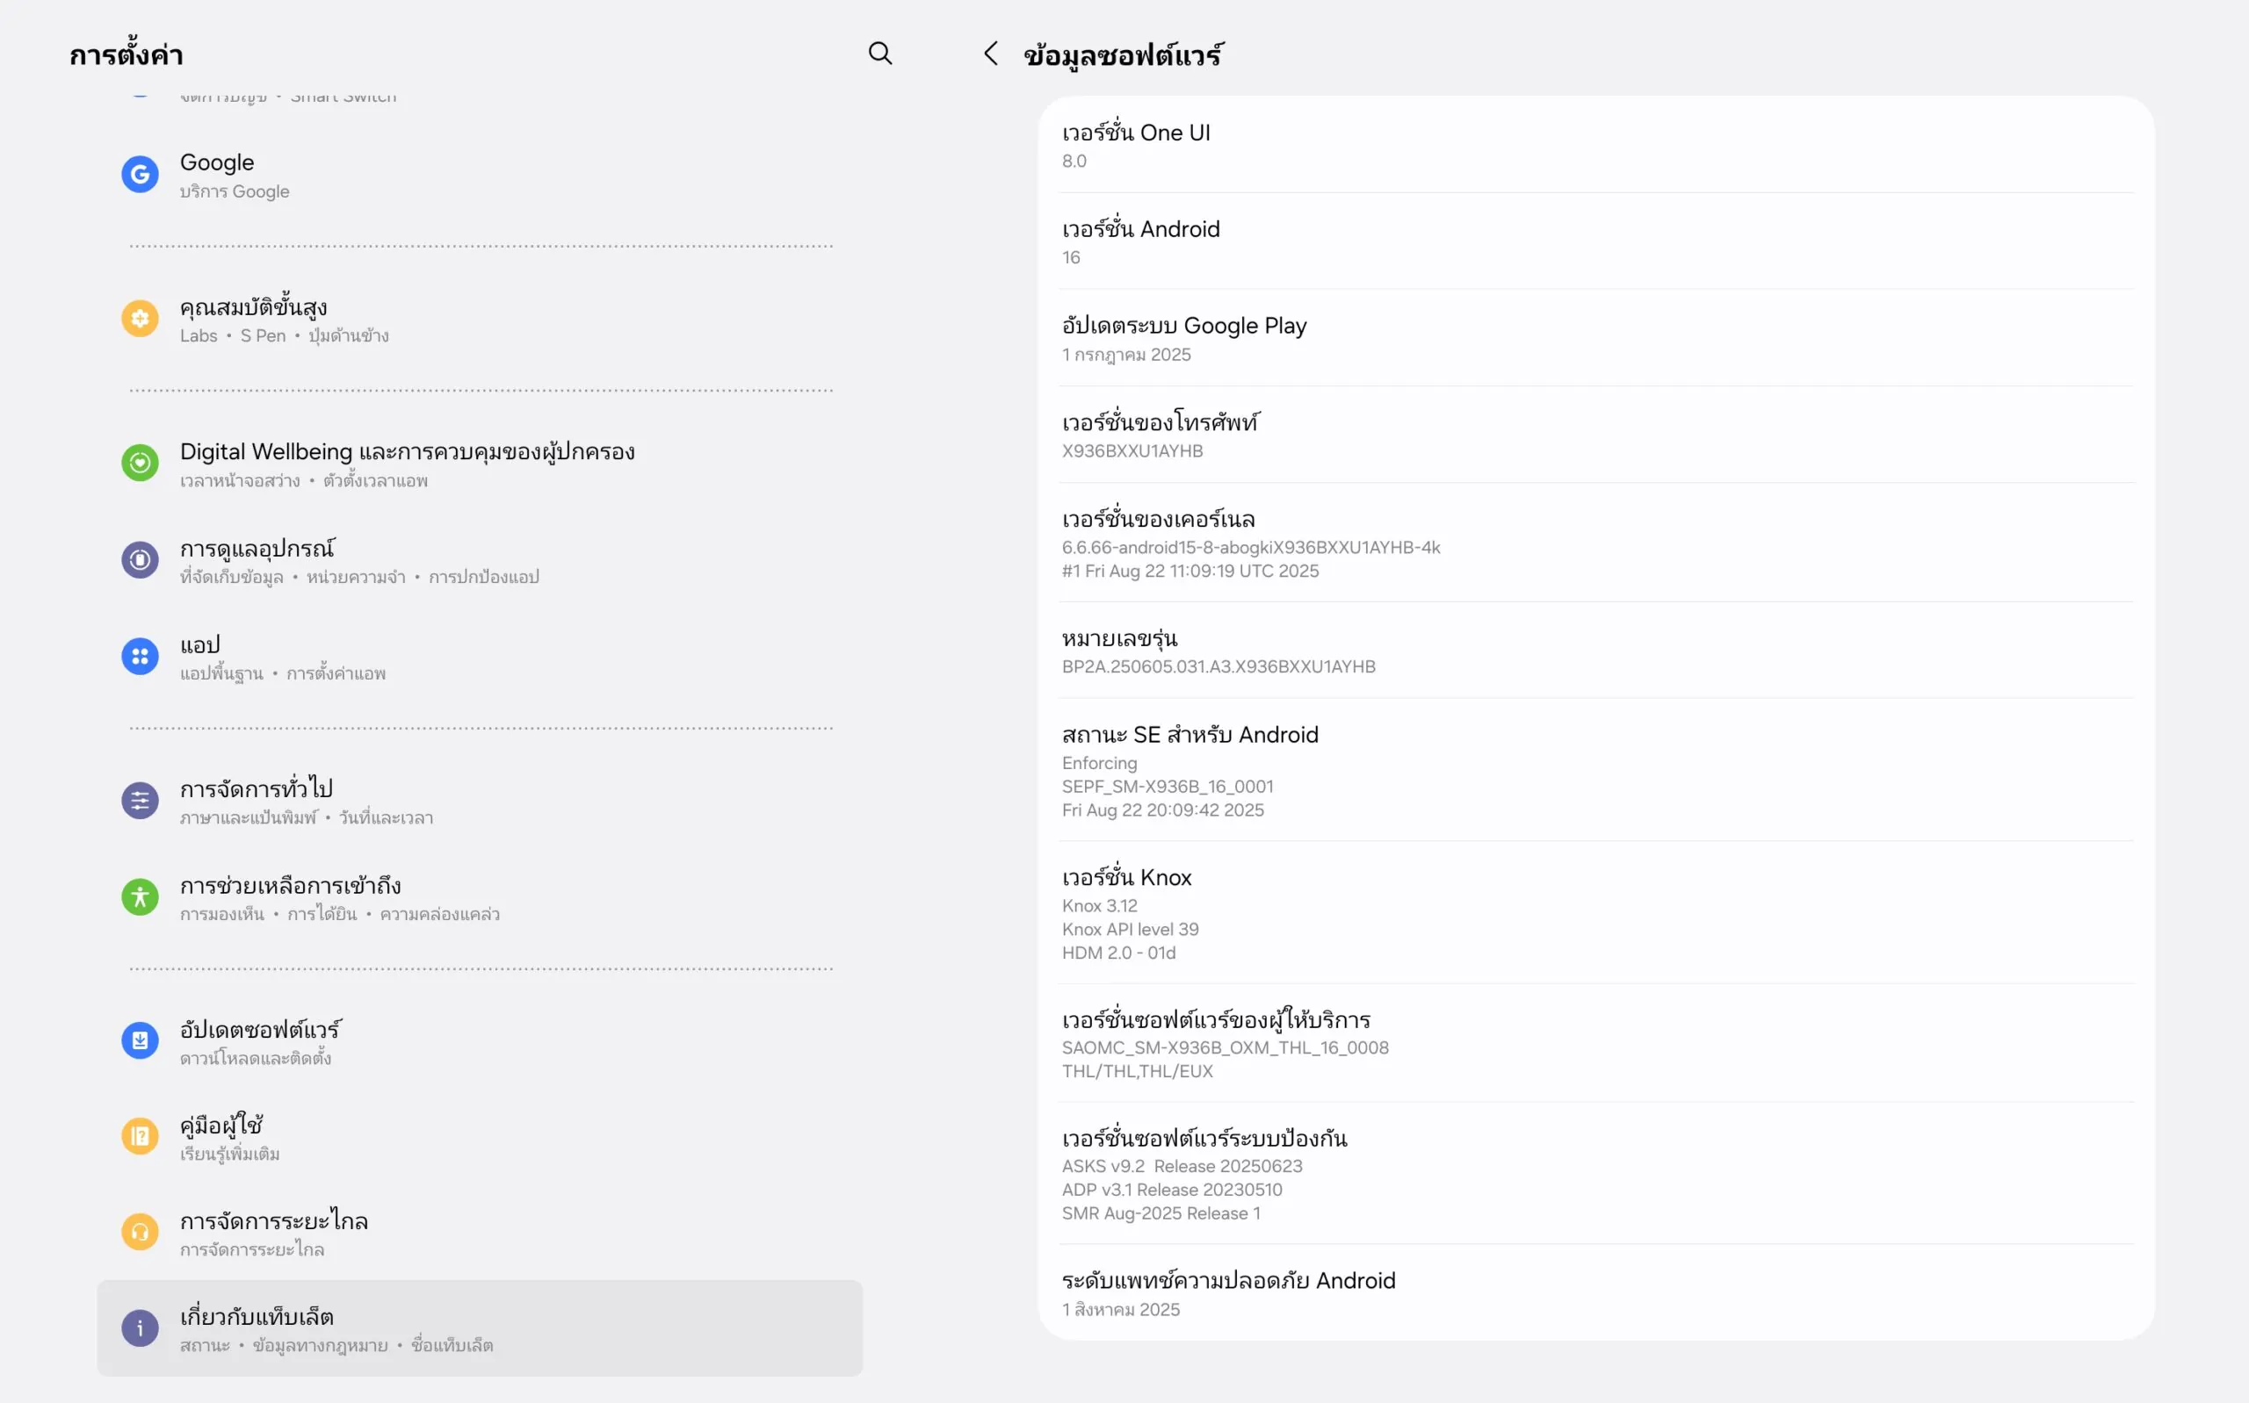Go back using the back arrow
The width and height of the screenshot is (2249, 1403).
pyautogui.click(x=990, y=54)
